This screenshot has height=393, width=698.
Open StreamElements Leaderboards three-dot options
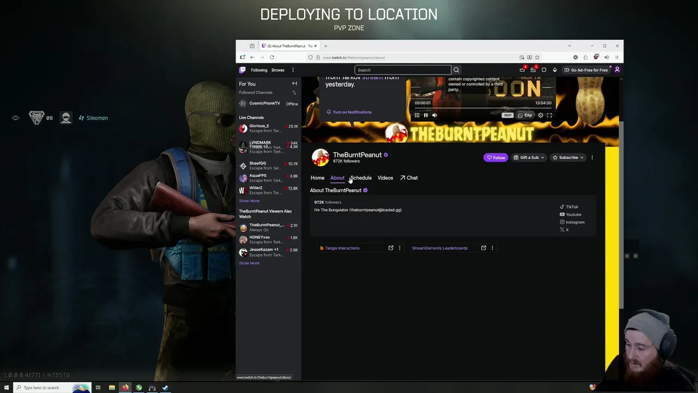[492, 248]
